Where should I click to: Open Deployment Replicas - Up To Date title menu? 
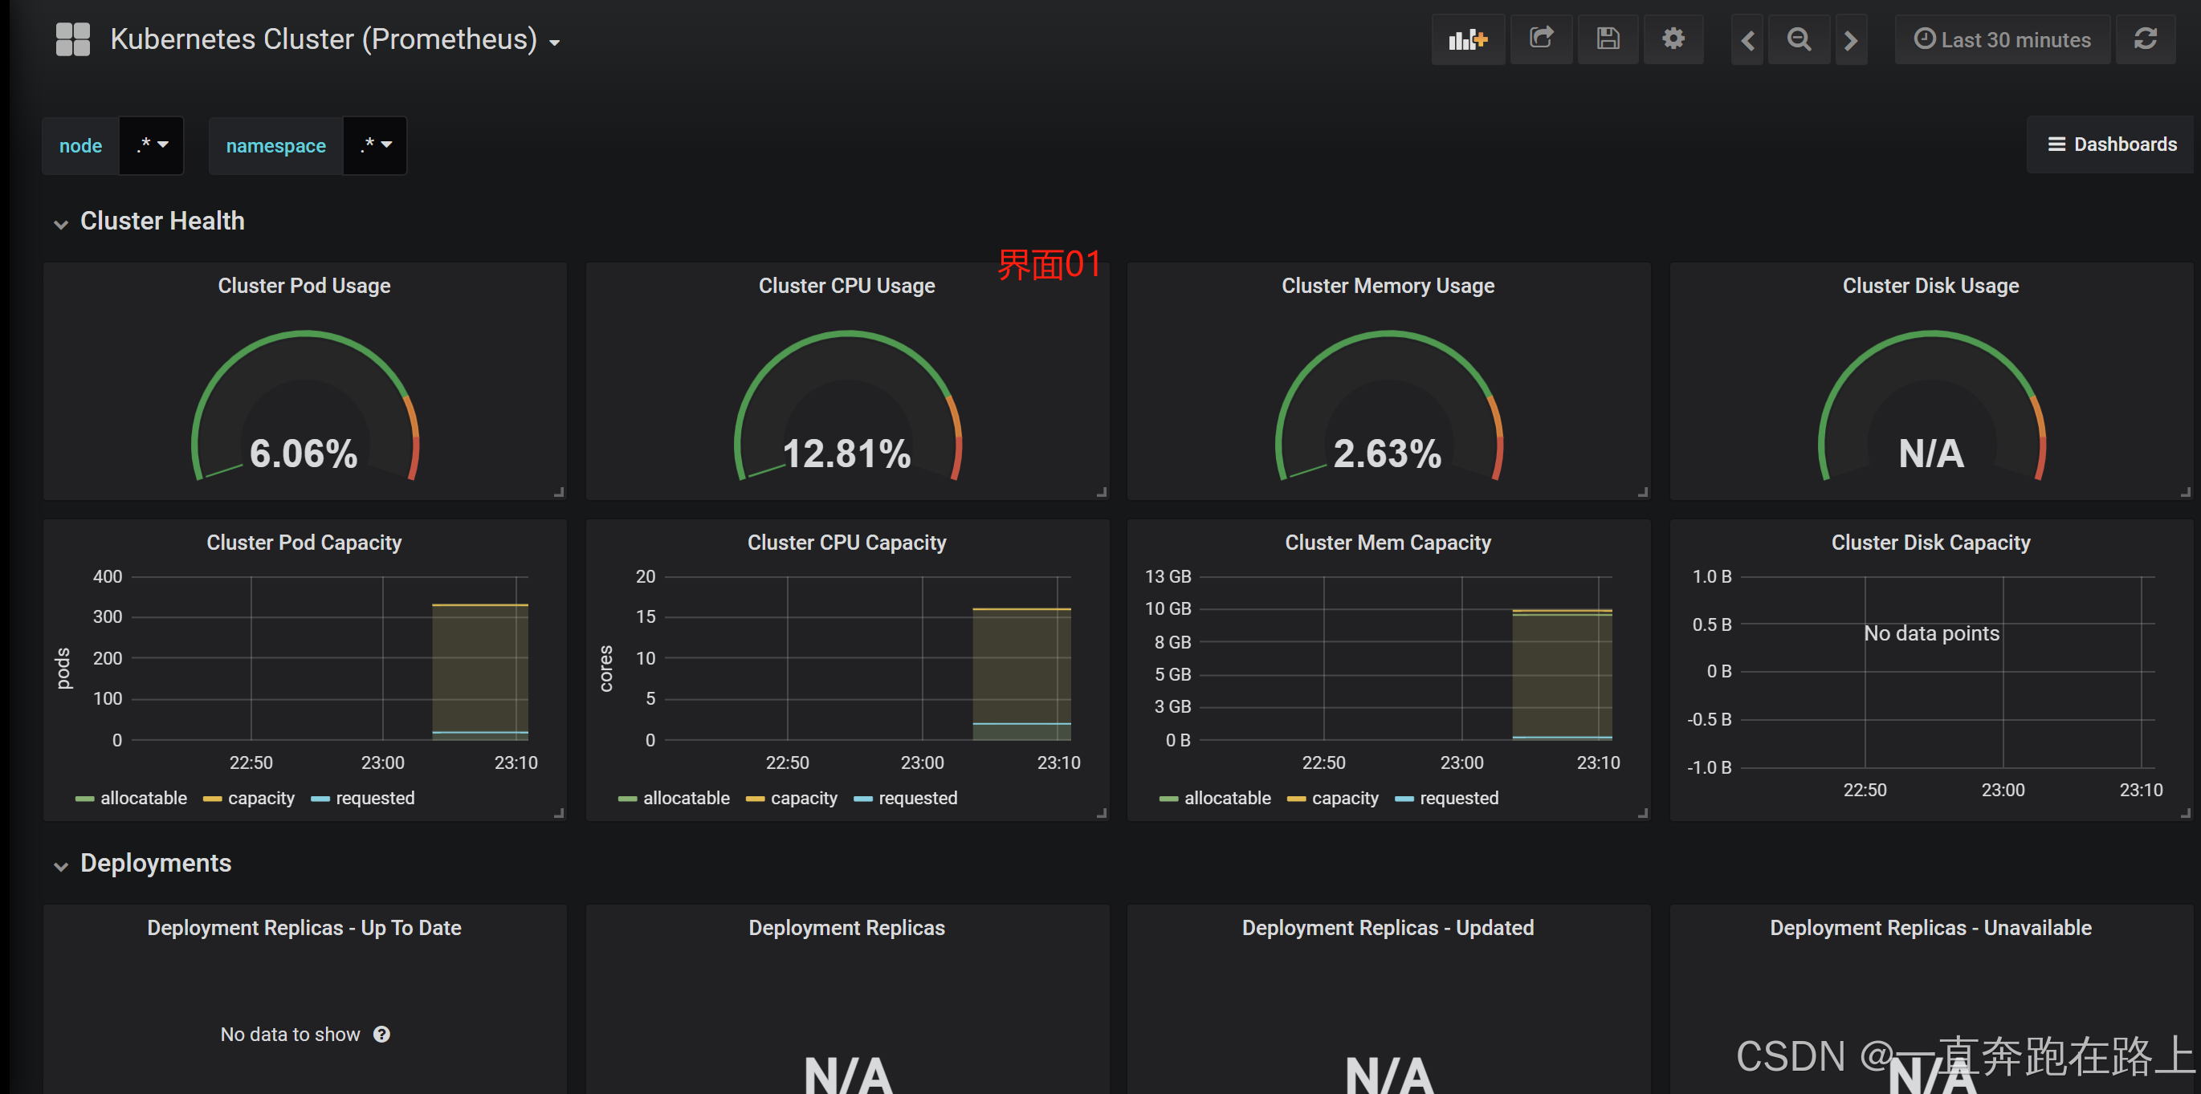click(304, 929)
